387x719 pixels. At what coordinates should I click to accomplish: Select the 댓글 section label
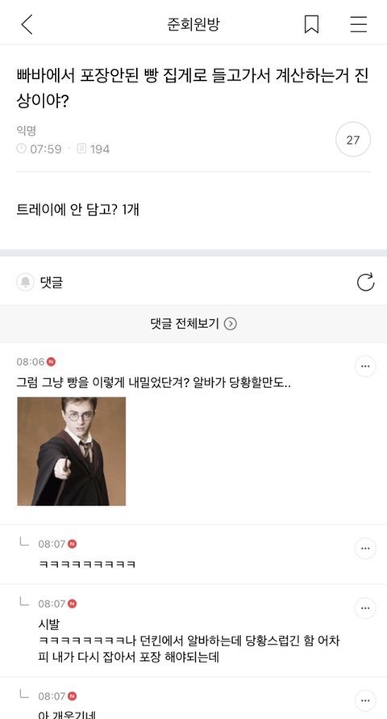click(52, 283)
